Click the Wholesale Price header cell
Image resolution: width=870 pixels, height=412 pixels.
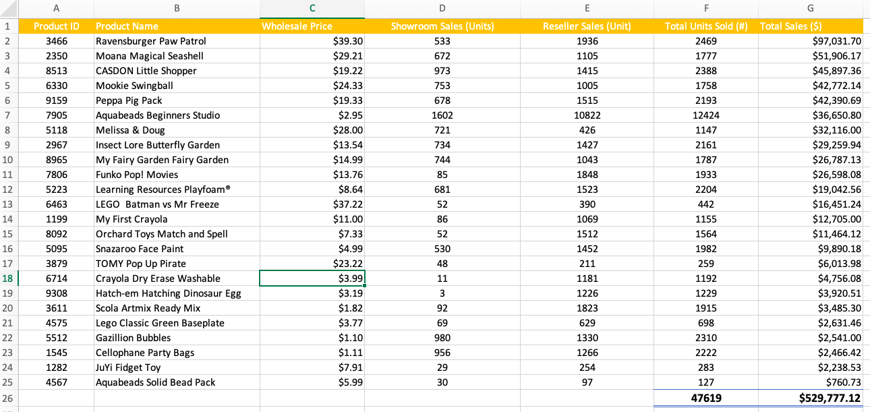tap(312, 26)
